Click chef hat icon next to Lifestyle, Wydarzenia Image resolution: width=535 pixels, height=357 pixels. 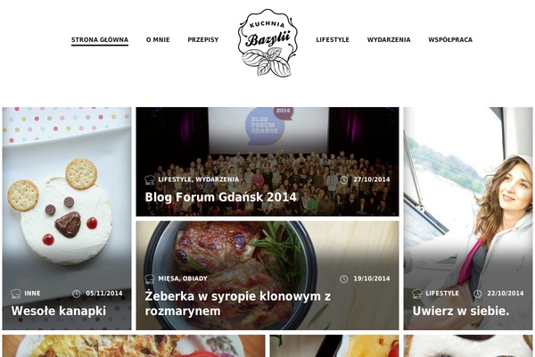150,179
